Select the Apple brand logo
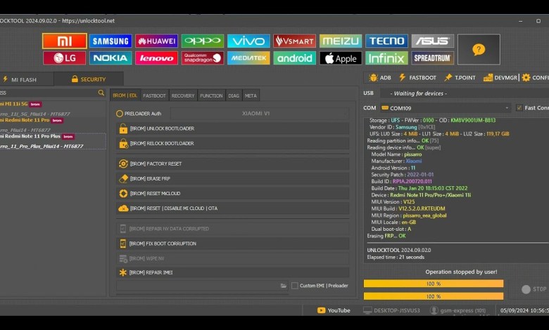549x330 pixels. pos(341,58)
